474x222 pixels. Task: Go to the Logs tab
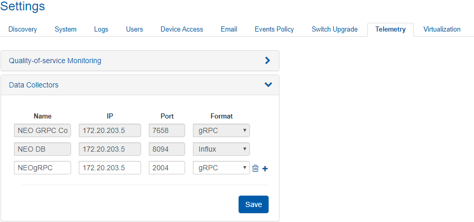(101, 29)
